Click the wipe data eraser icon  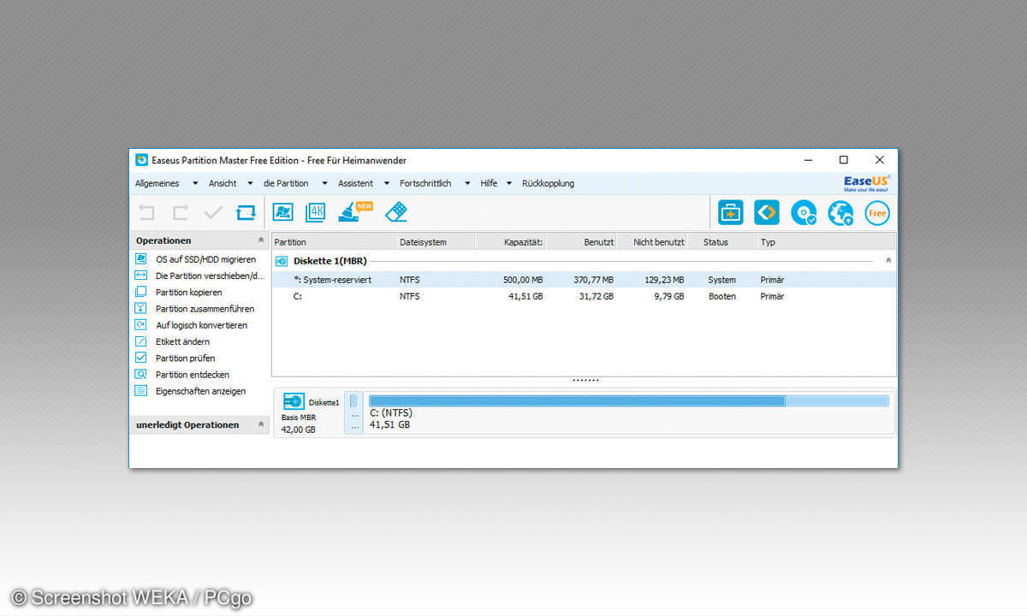396,211
